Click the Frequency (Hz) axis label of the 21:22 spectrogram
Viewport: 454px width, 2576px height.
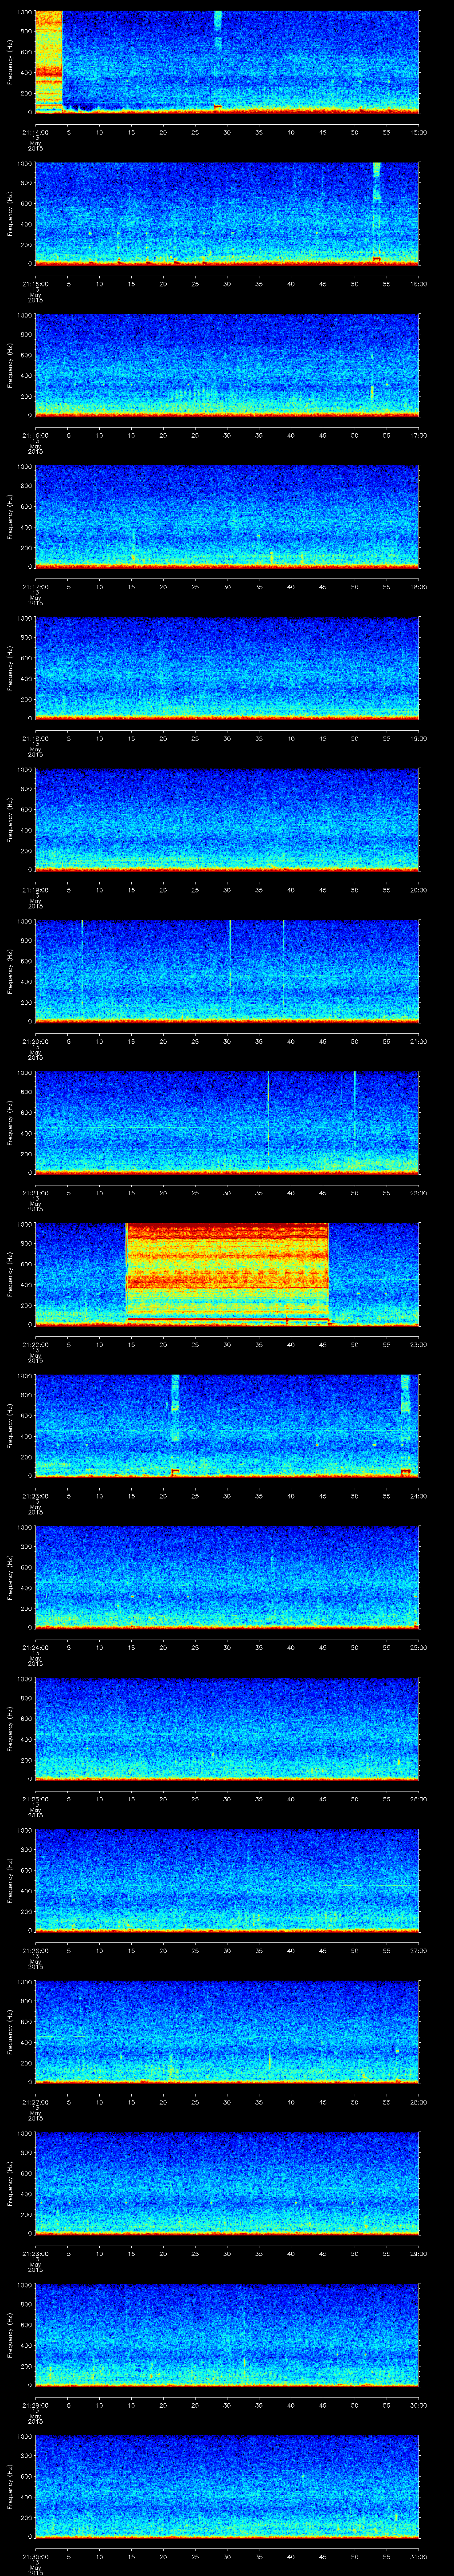(x=11, y=1273)
